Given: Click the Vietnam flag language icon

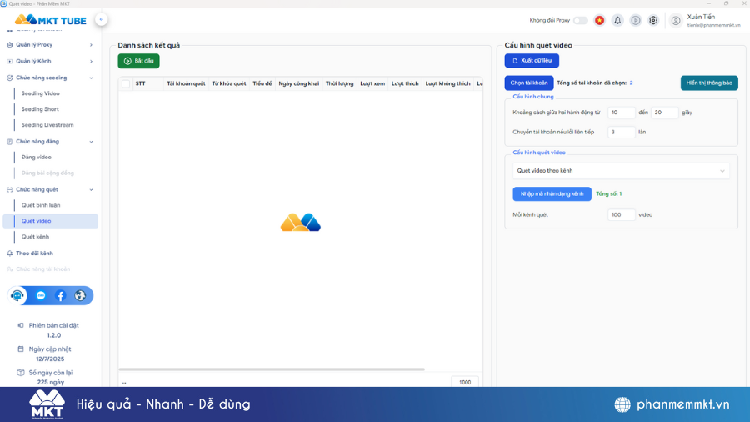Looking at the screenshot, I should (599, 20).
